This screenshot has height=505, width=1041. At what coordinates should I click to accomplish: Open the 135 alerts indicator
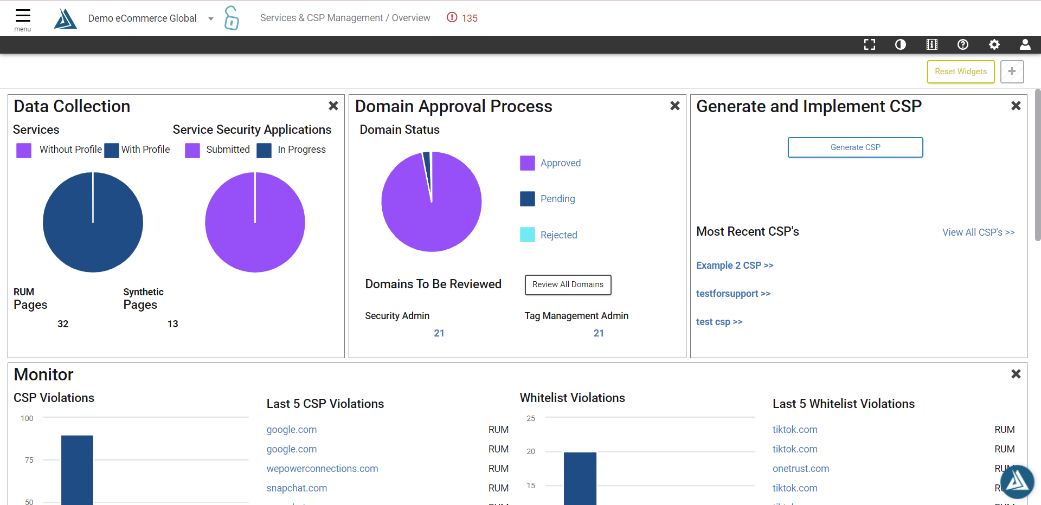[x=462, y=18]
